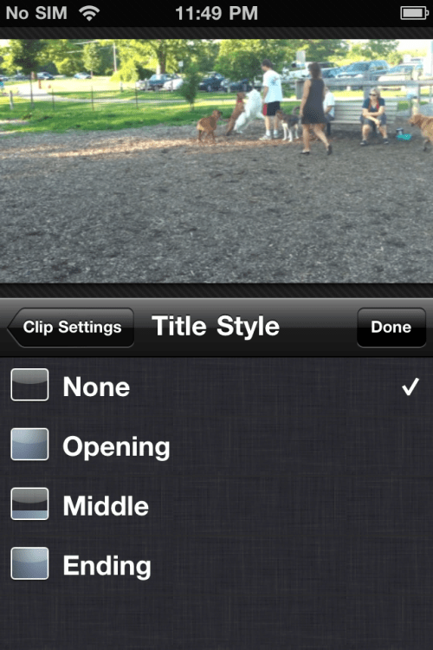This screenshot has height=650, width=433.
Task: Tap the Opening title style icon
Action: click(x=29, y=445)
